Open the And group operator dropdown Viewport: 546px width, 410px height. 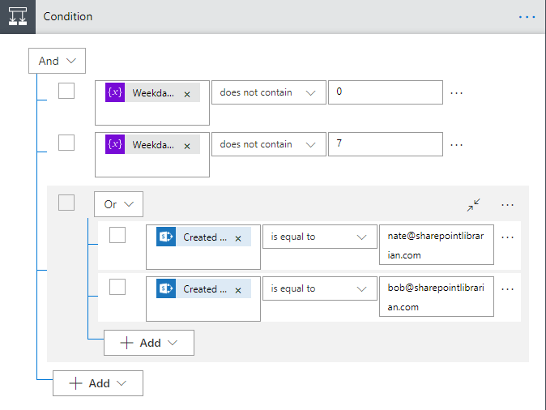tap(57, 61)
